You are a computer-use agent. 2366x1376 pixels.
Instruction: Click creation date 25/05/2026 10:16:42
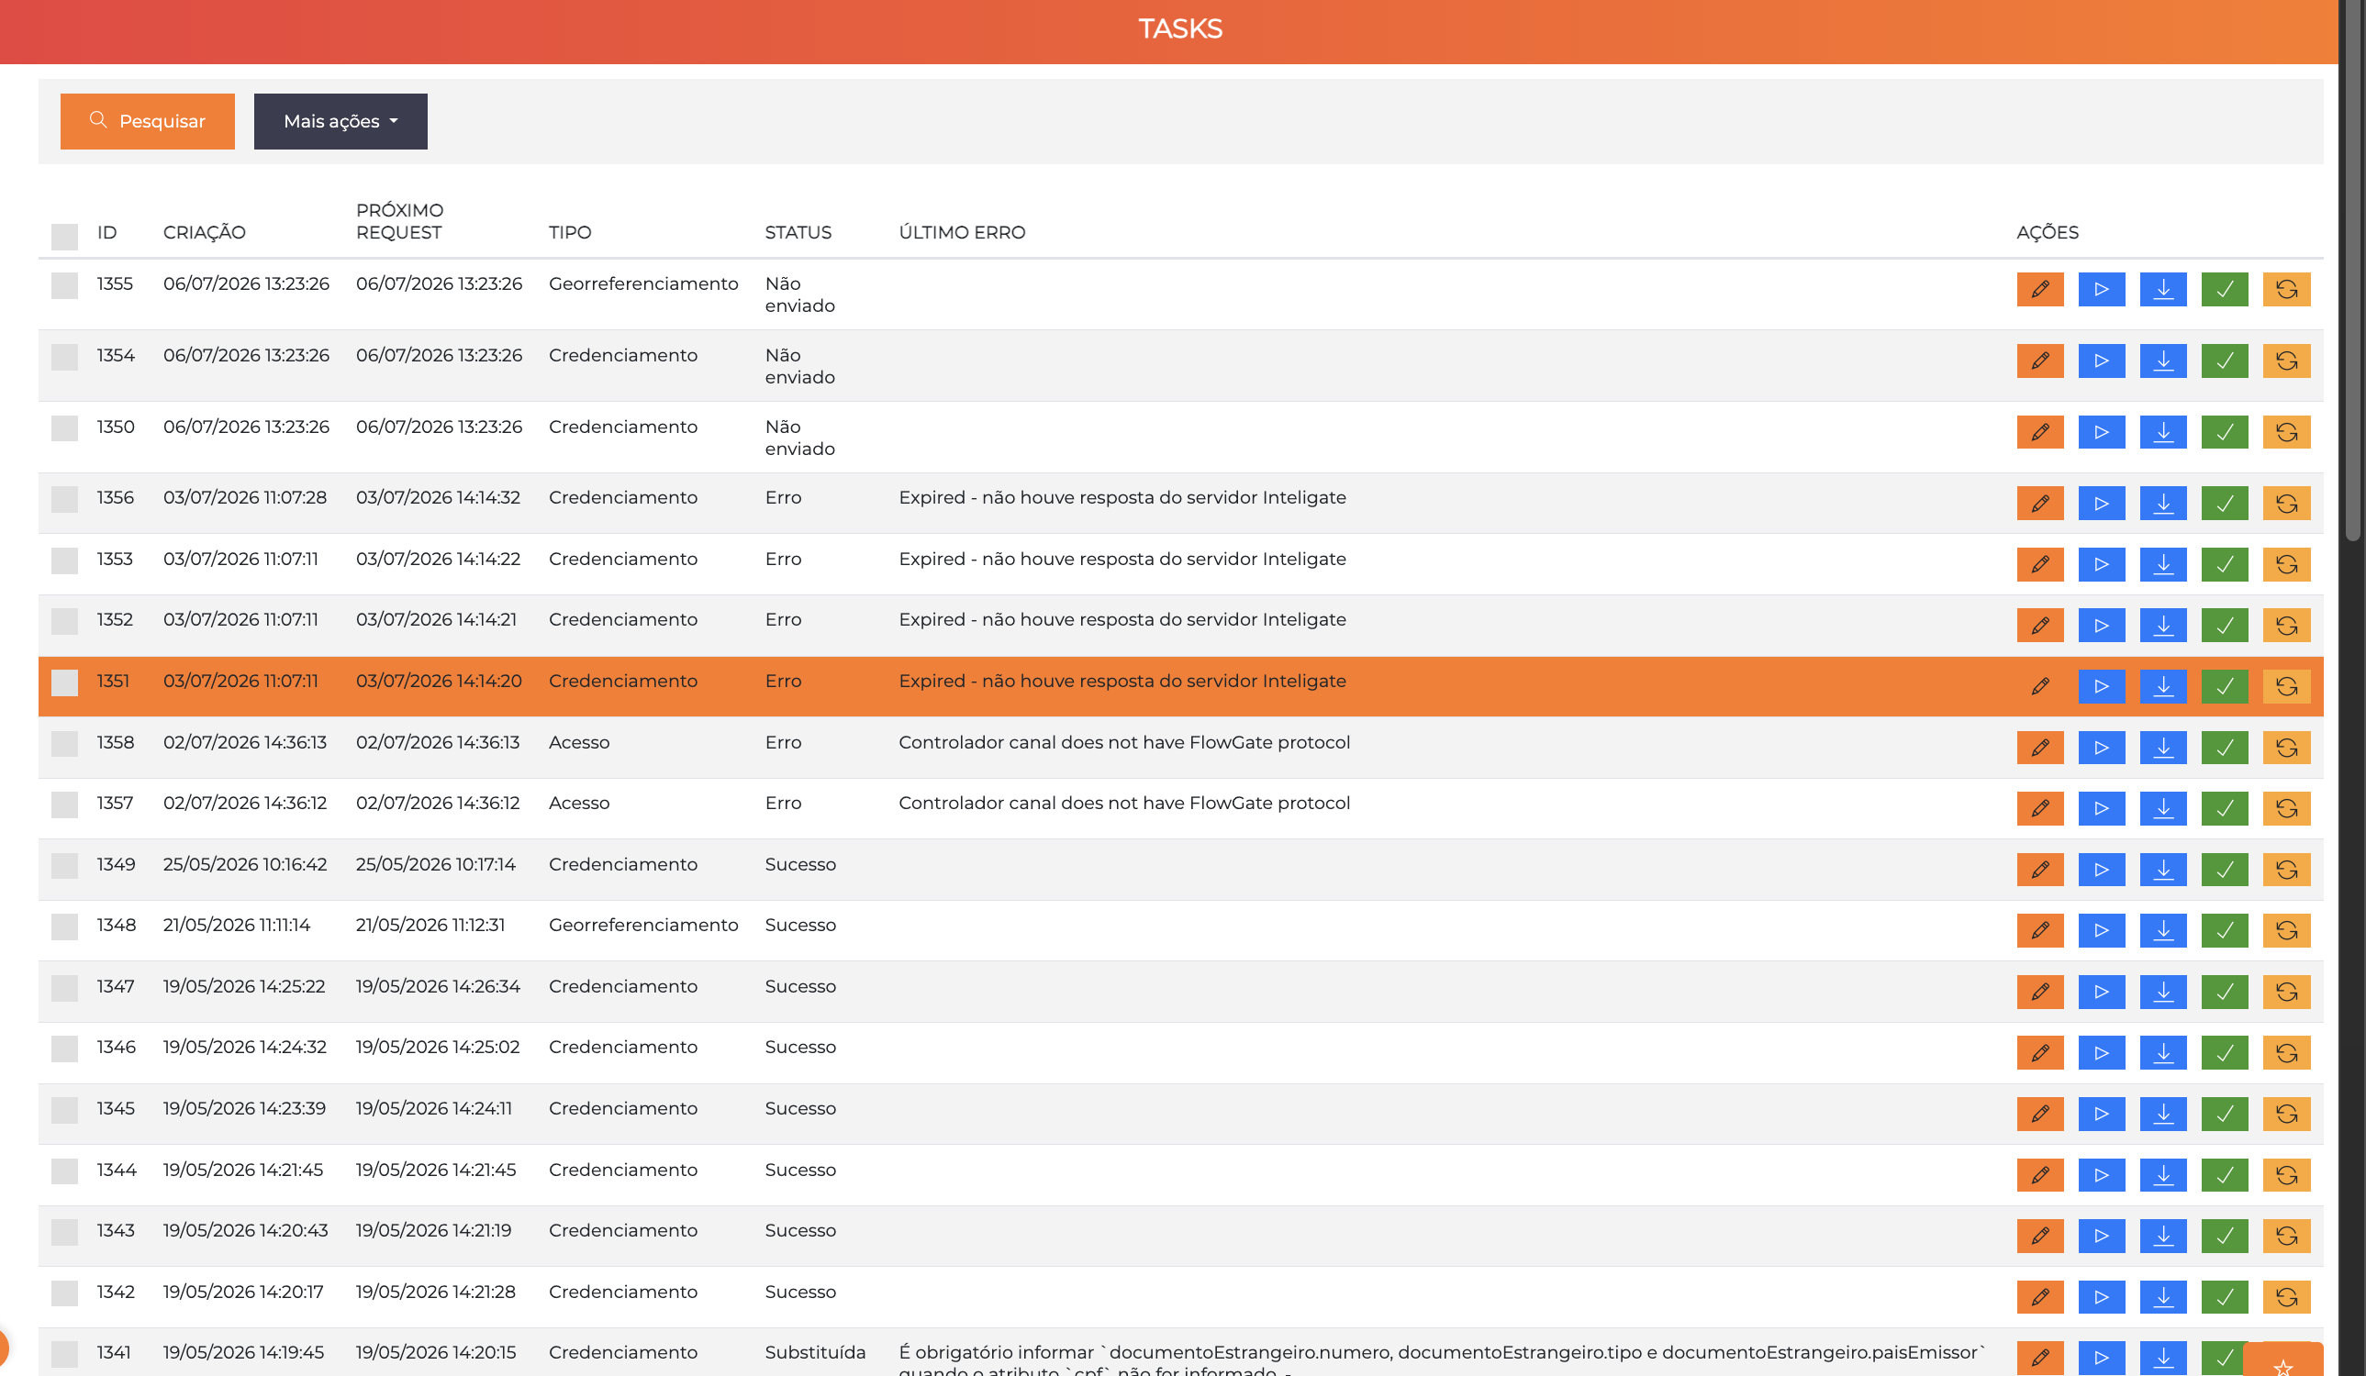(x=245, y=864)
